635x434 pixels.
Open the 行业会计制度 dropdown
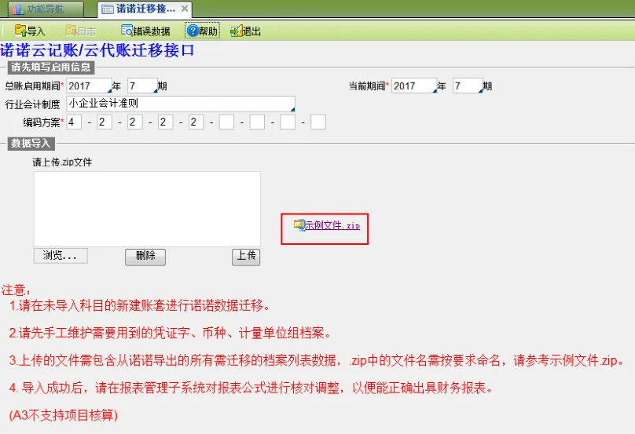pos(181,104)
